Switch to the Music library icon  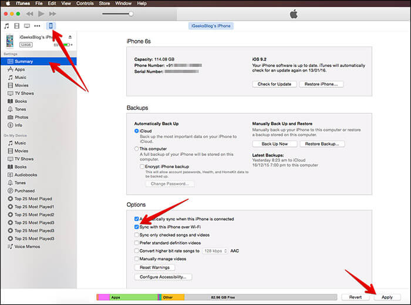point(6,26)
